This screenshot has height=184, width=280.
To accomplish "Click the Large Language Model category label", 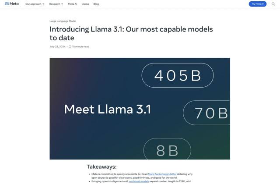I will (x=63, y=21).
